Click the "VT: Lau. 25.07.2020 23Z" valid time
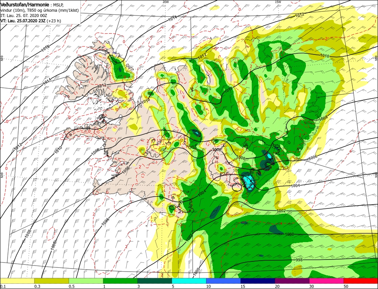The image size is (378, 289). [23, 21]
